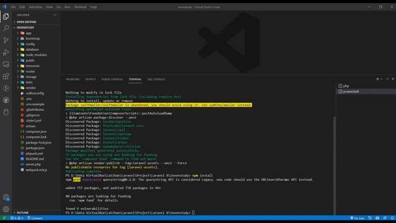396x223 pixels.
Task: Expand the config folder
Action: click(x=37, y=44)
